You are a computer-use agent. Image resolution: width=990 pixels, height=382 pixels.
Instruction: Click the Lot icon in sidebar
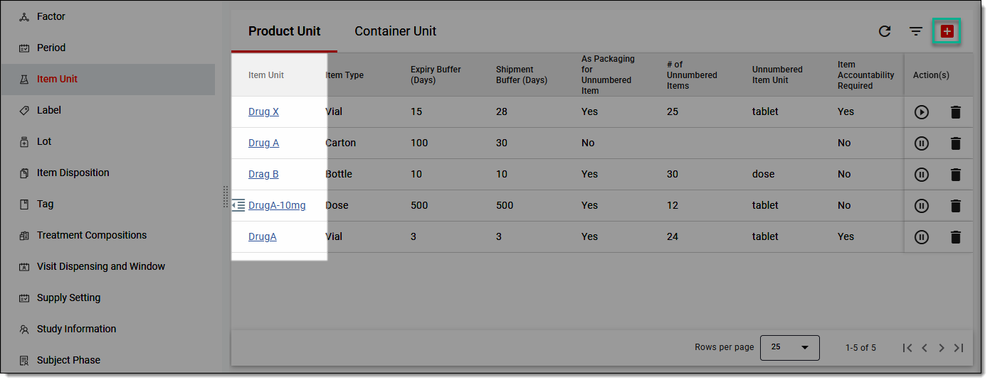point(24,141)
